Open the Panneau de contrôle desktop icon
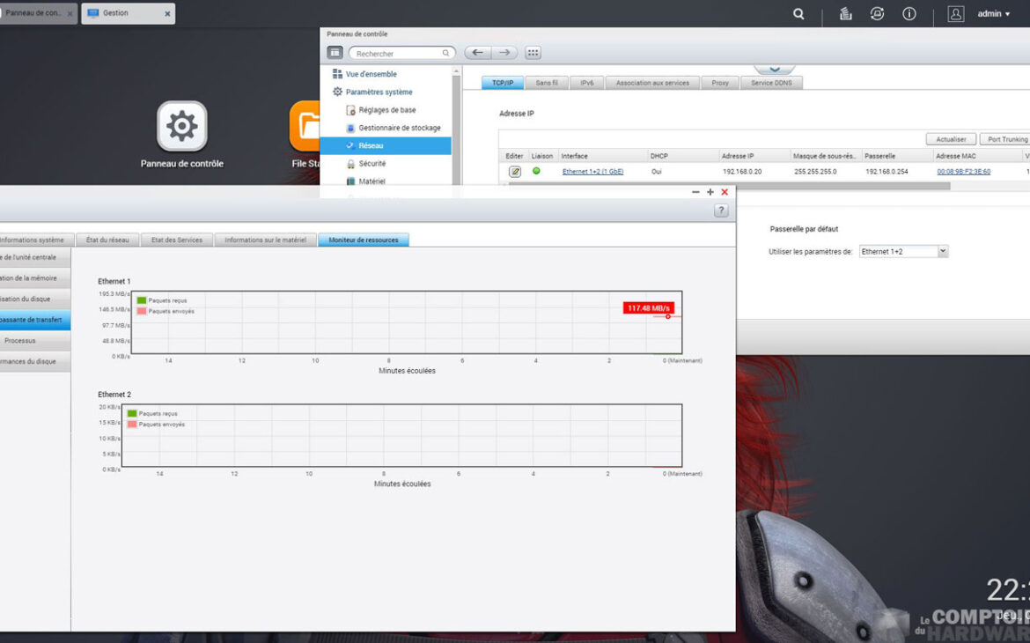Viewport: 1030px width, 643px height. [x=182, y=126]
